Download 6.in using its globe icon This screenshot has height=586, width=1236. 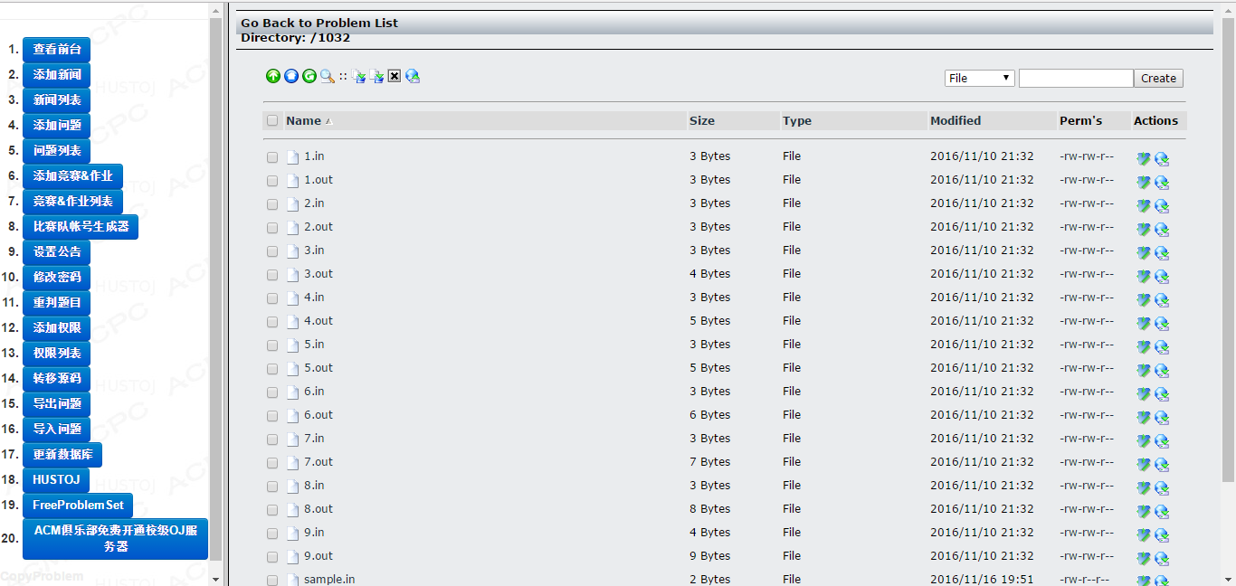coord(1162,394)
